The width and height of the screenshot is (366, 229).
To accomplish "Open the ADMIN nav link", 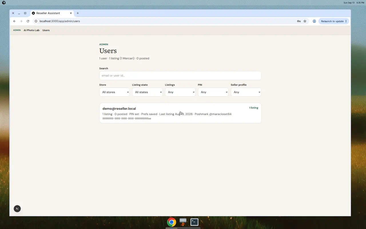I will (17, 30).
